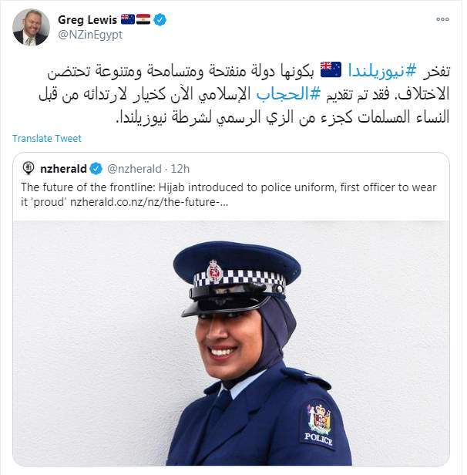The image size is (467, 475).
Task: Open the #الحجاب hashtag
Action: (x=288, y=94)
